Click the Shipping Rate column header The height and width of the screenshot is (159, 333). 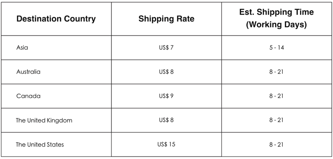click(x=166, y=19)
